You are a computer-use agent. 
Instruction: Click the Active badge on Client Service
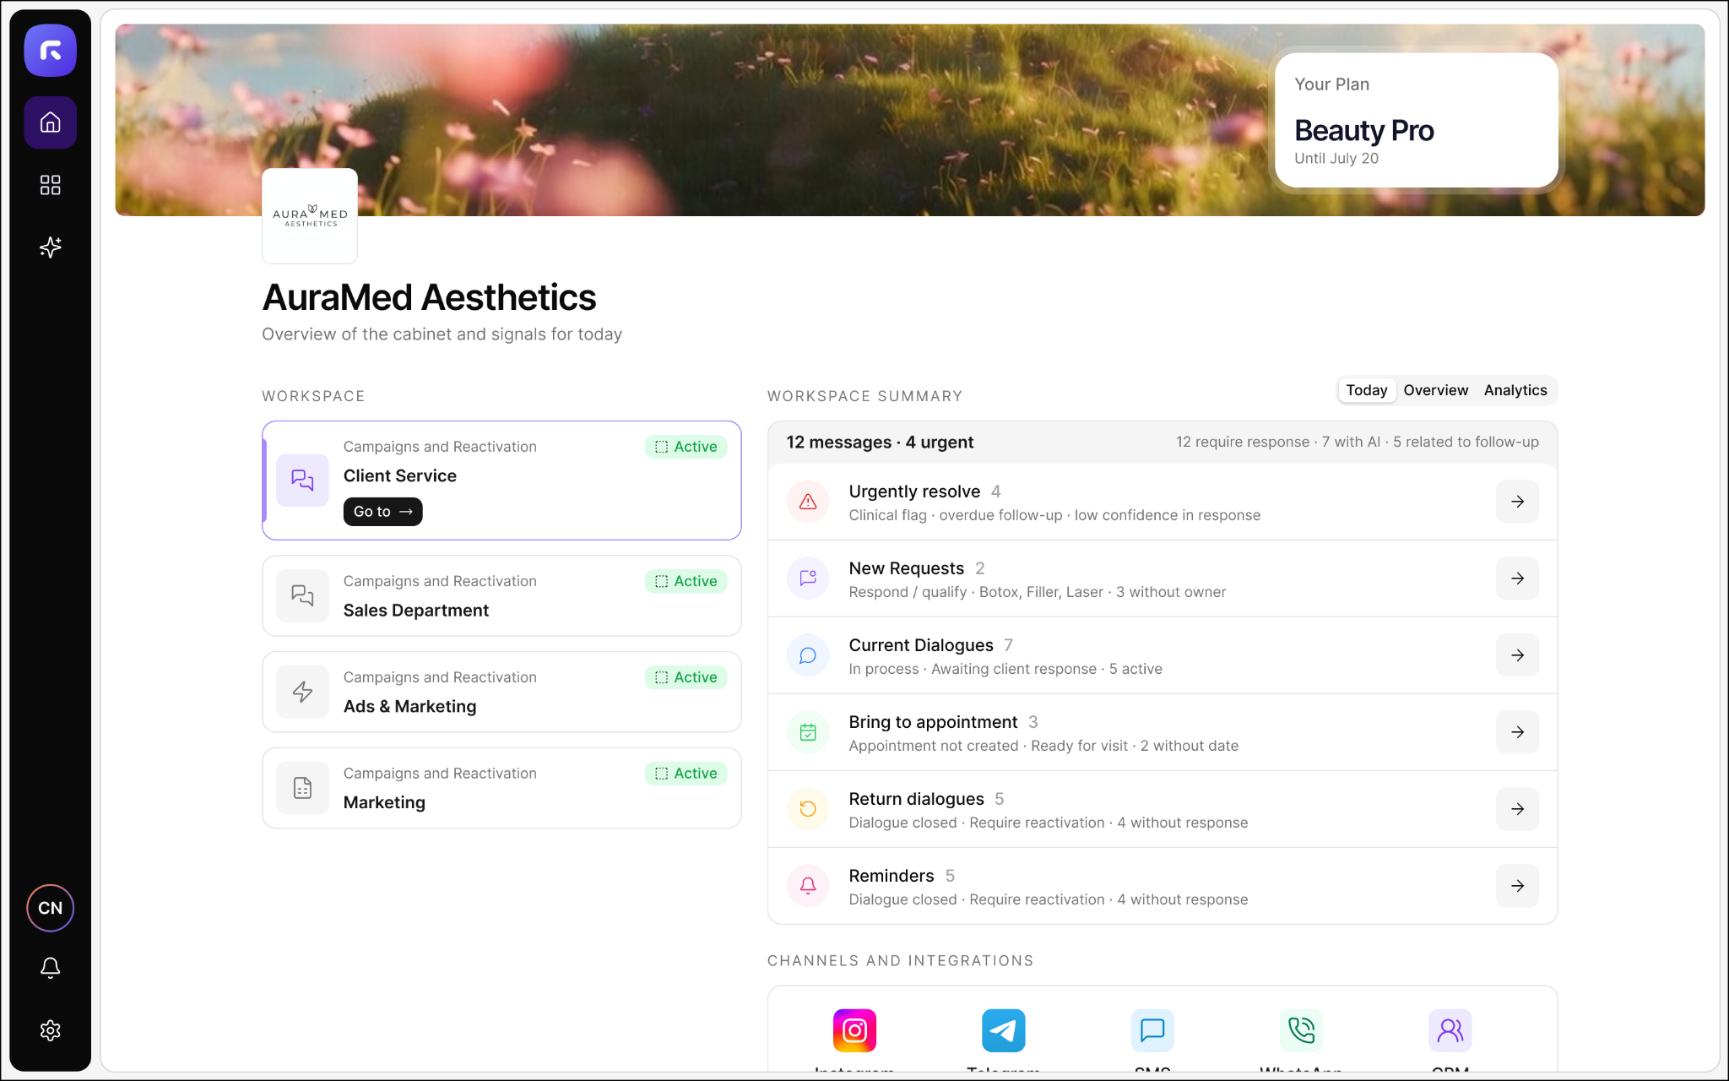pos(686,447)
